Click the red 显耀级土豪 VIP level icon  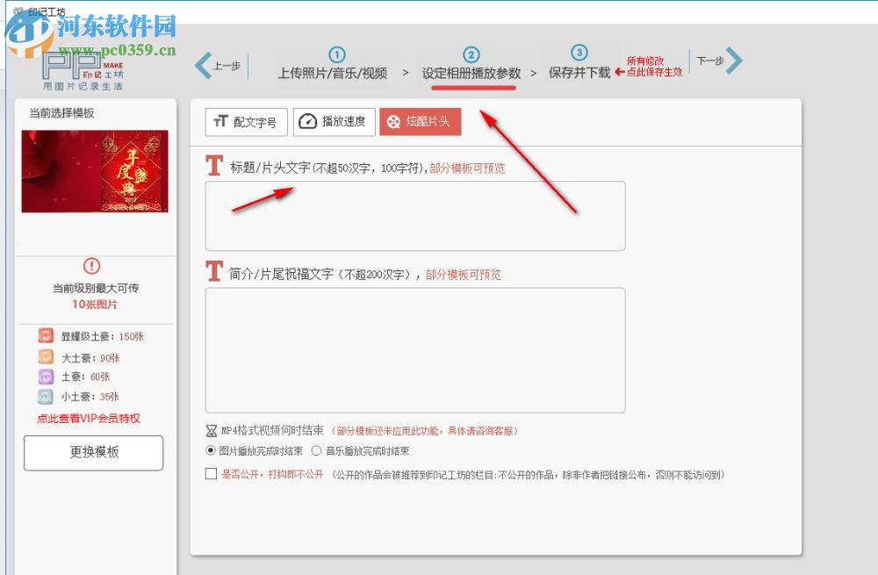point(46,335)
